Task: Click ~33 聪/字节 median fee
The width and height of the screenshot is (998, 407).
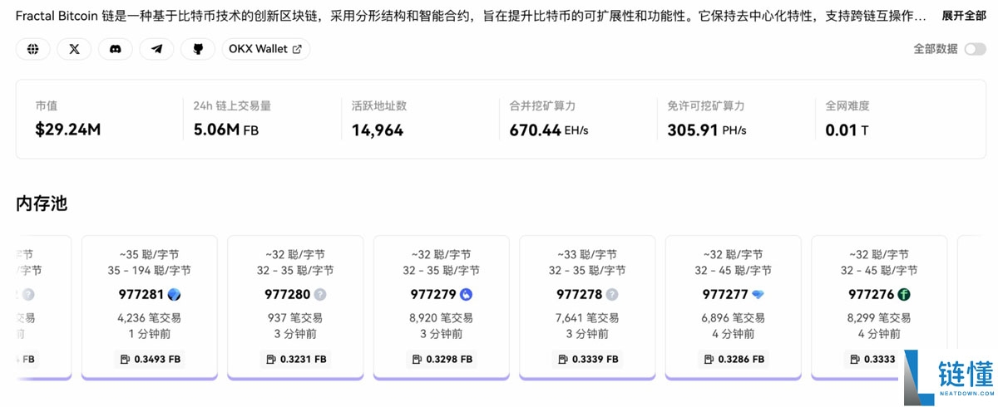Action: pos(588,255)
